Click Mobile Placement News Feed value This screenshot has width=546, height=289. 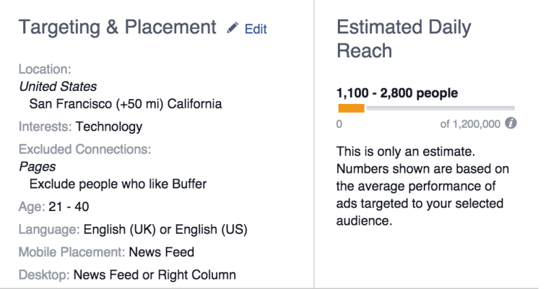click(x=162, y=252)
